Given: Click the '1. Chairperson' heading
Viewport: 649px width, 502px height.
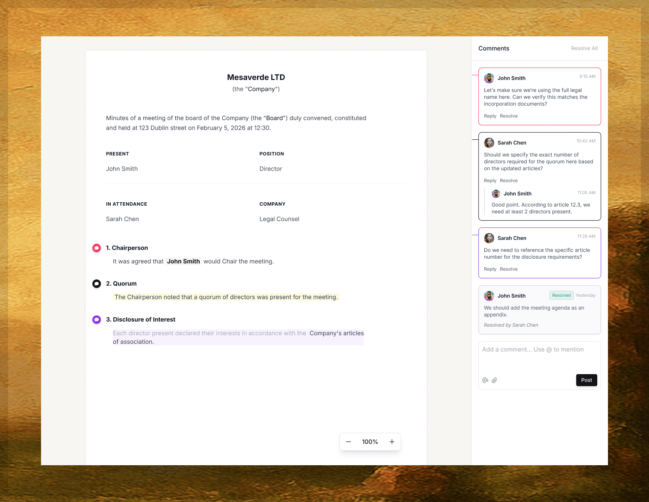Looking at the screenshot, I should [x=127, y=248].
